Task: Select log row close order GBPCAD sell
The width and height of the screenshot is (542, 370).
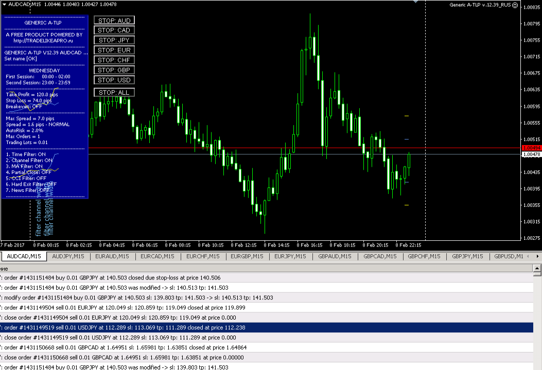Action: [x=267, y=358]
